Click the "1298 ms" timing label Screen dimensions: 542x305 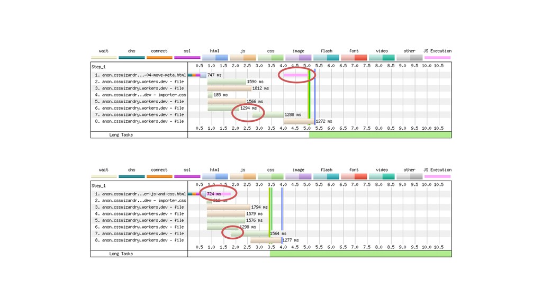click(x=248, y=227)
